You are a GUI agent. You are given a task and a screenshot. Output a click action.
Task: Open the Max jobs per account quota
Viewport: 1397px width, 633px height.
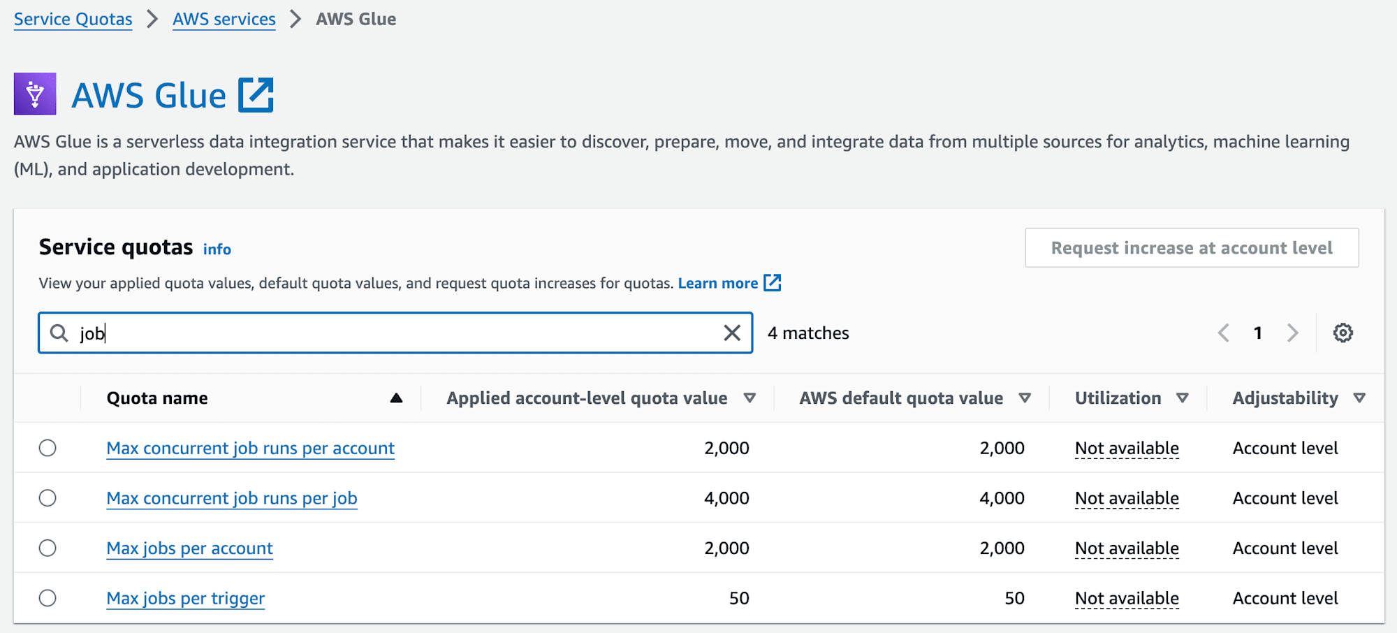click(189, 548)
